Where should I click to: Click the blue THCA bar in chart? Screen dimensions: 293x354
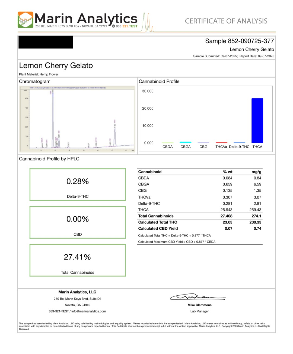tap(257, 121)
